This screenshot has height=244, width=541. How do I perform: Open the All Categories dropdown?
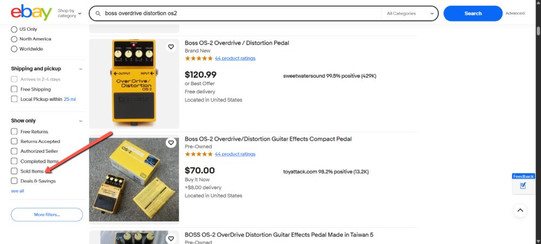(410, 13)
